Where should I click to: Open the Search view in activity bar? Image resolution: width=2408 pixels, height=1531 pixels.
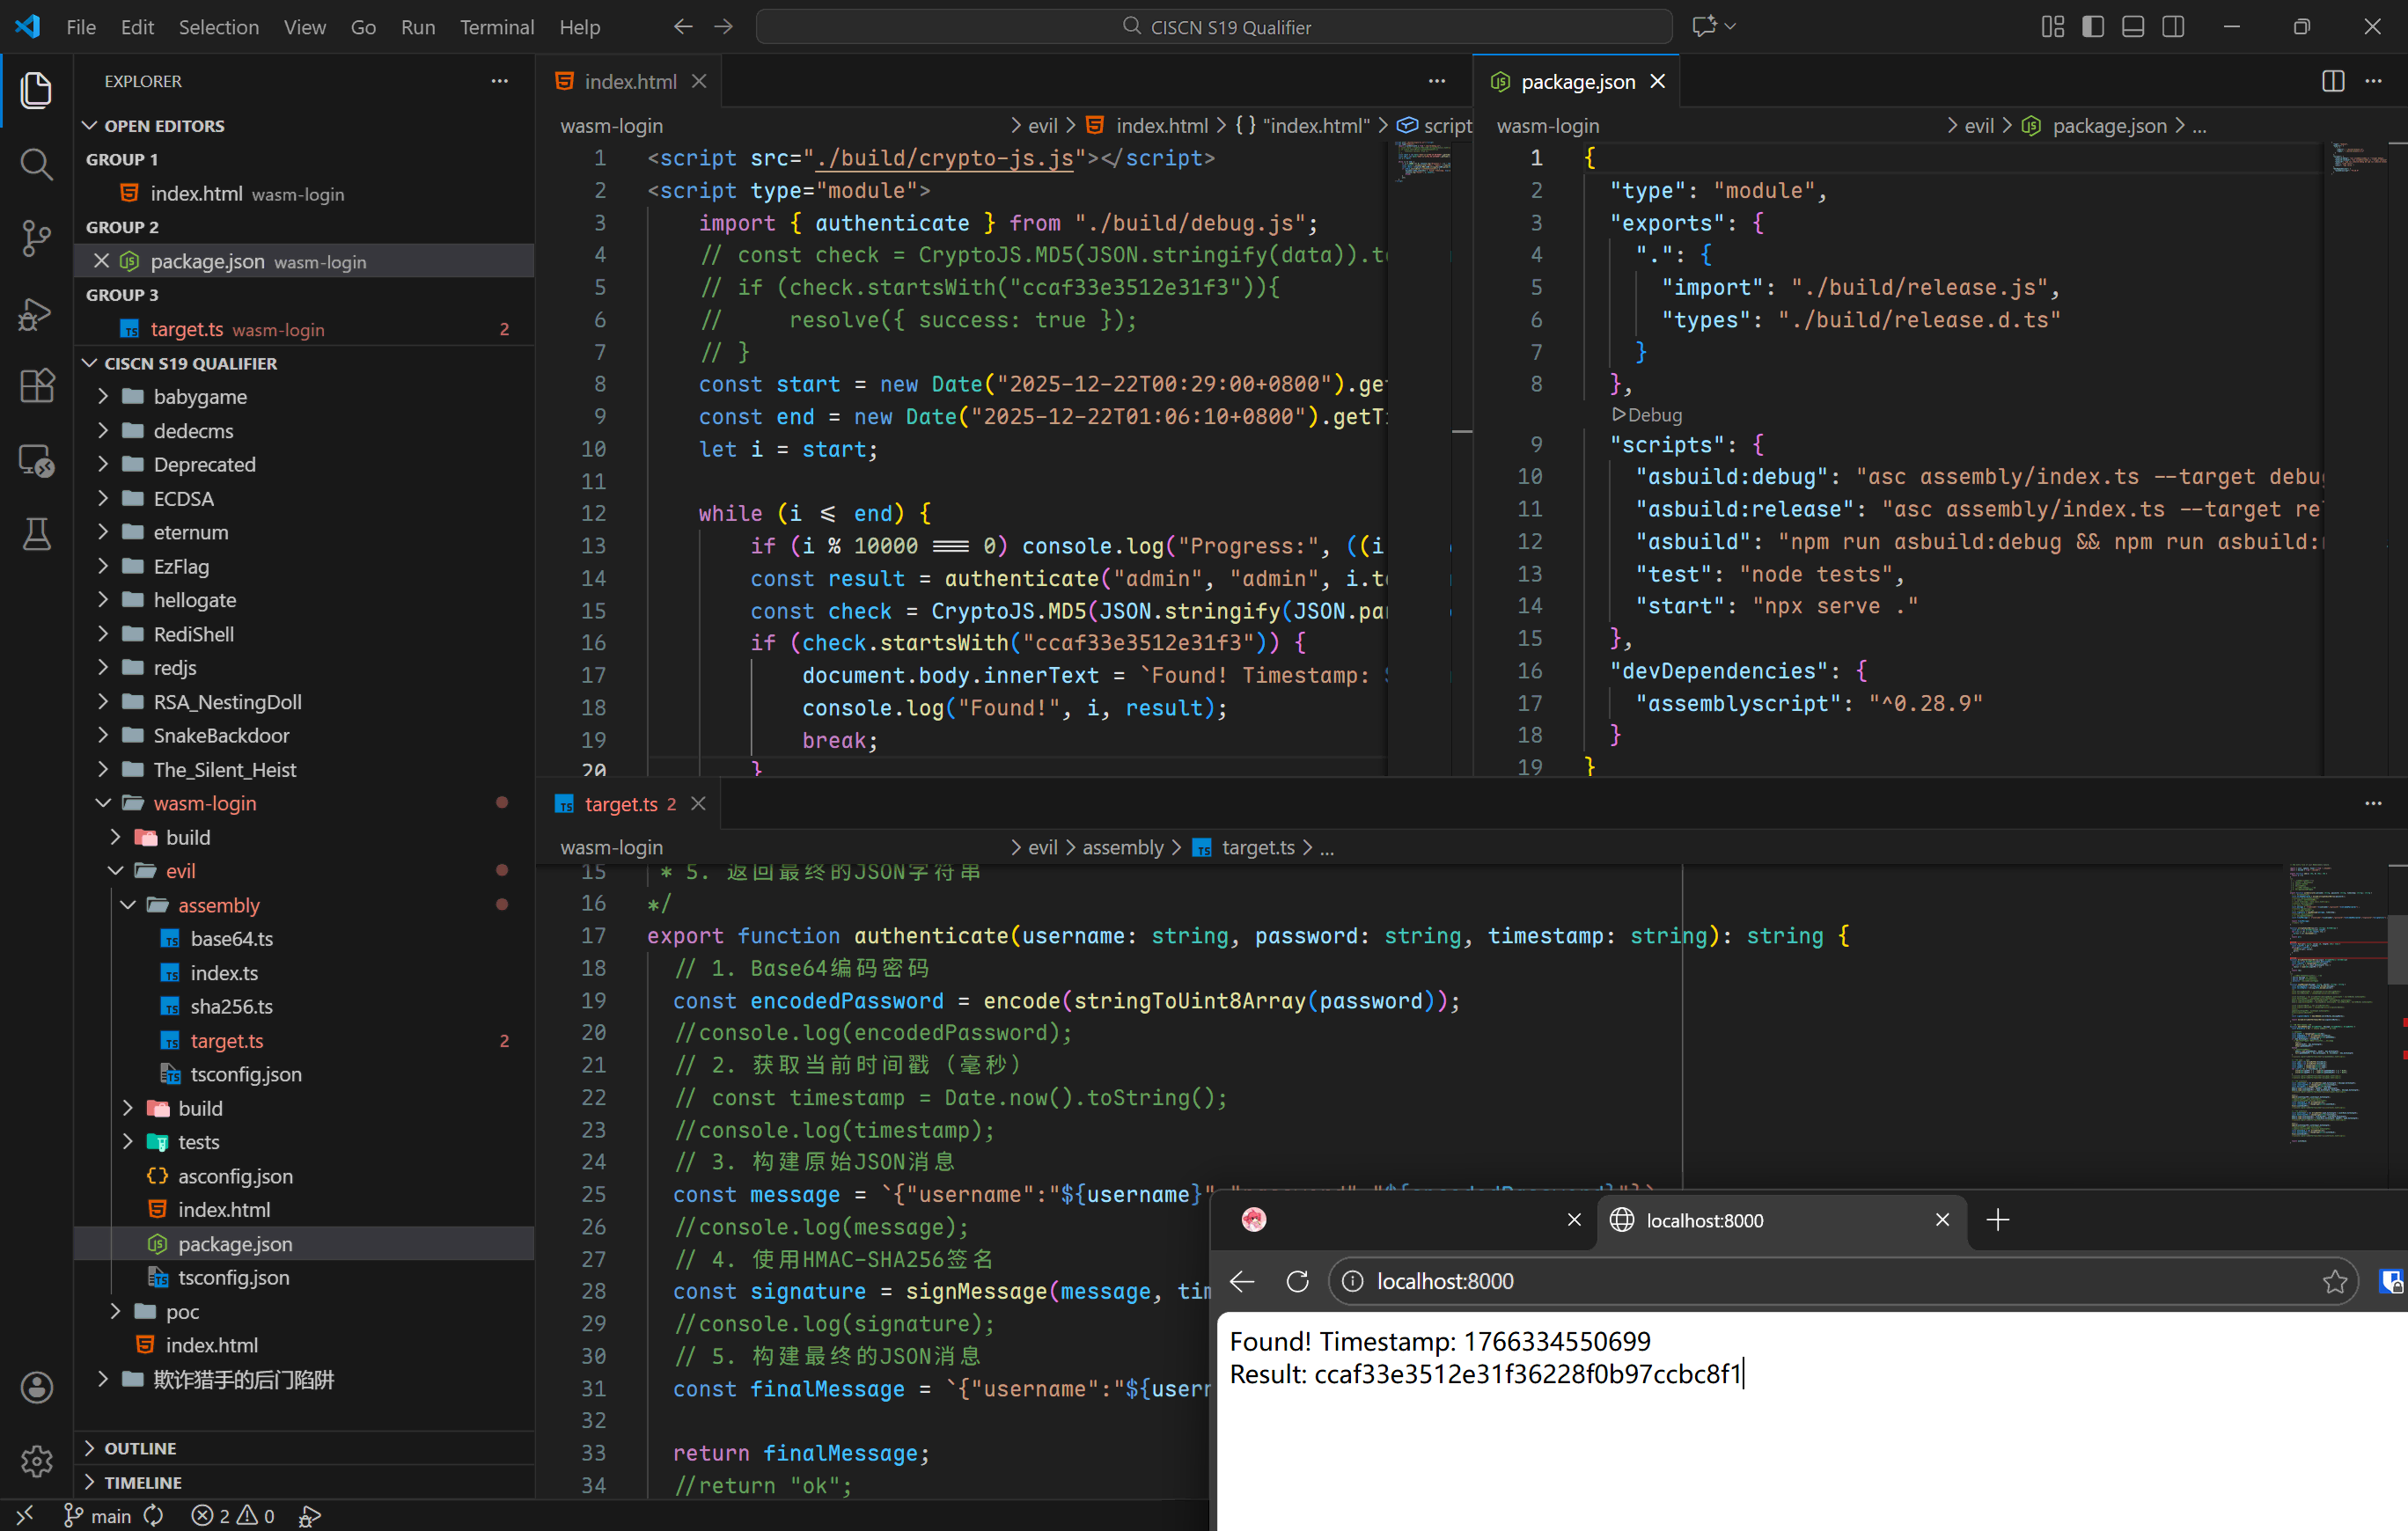(x=36, y=163)
